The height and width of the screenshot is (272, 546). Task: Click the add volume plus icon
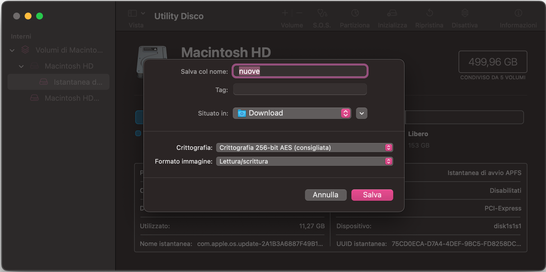pos(285,13)
